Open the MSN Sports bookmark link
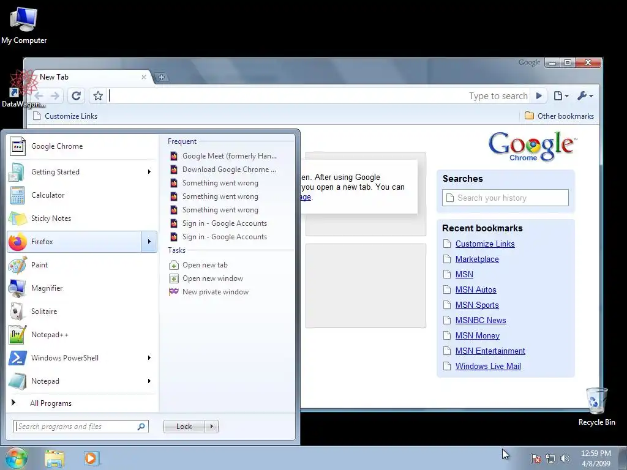The height and width of the screenshot is (470, 627). tap(477, 305)
